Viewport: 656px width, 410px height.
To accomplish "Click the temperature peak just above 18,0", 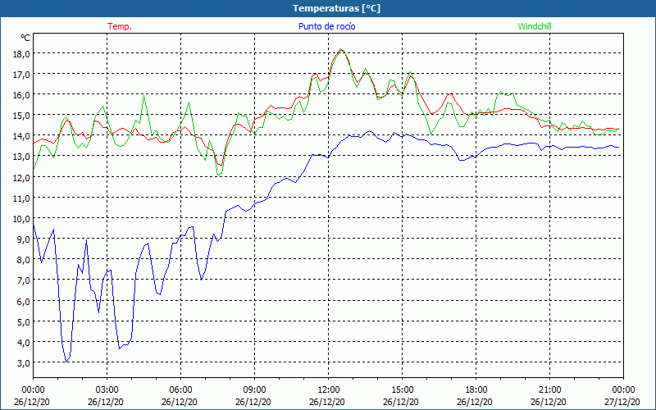I will pyautogui.click(x=341, y=50).
